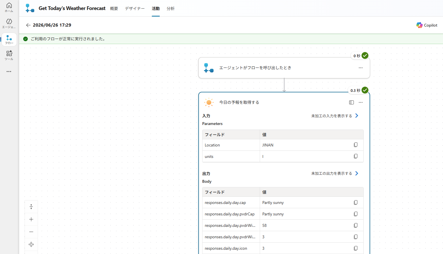Click the Parameters heading
Viewport: 443px width, 254px height.
[x=212, y=124]
